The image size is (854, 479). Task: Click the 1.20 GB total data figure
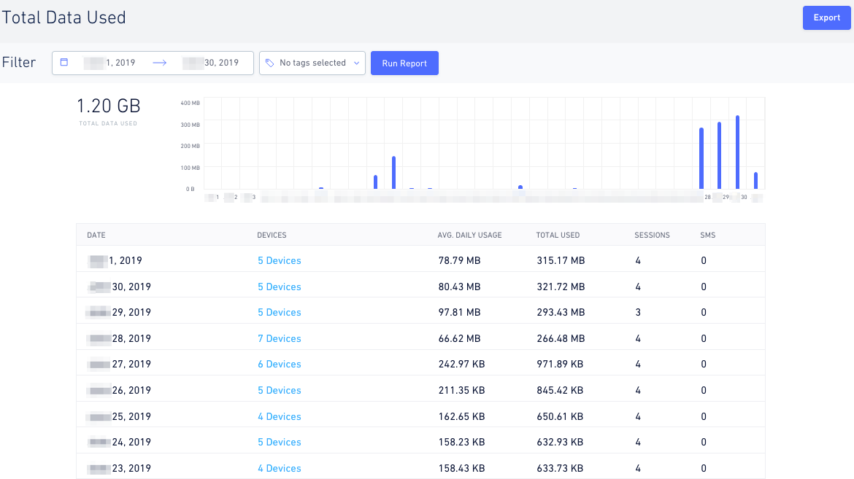click(x=108, y=106)
